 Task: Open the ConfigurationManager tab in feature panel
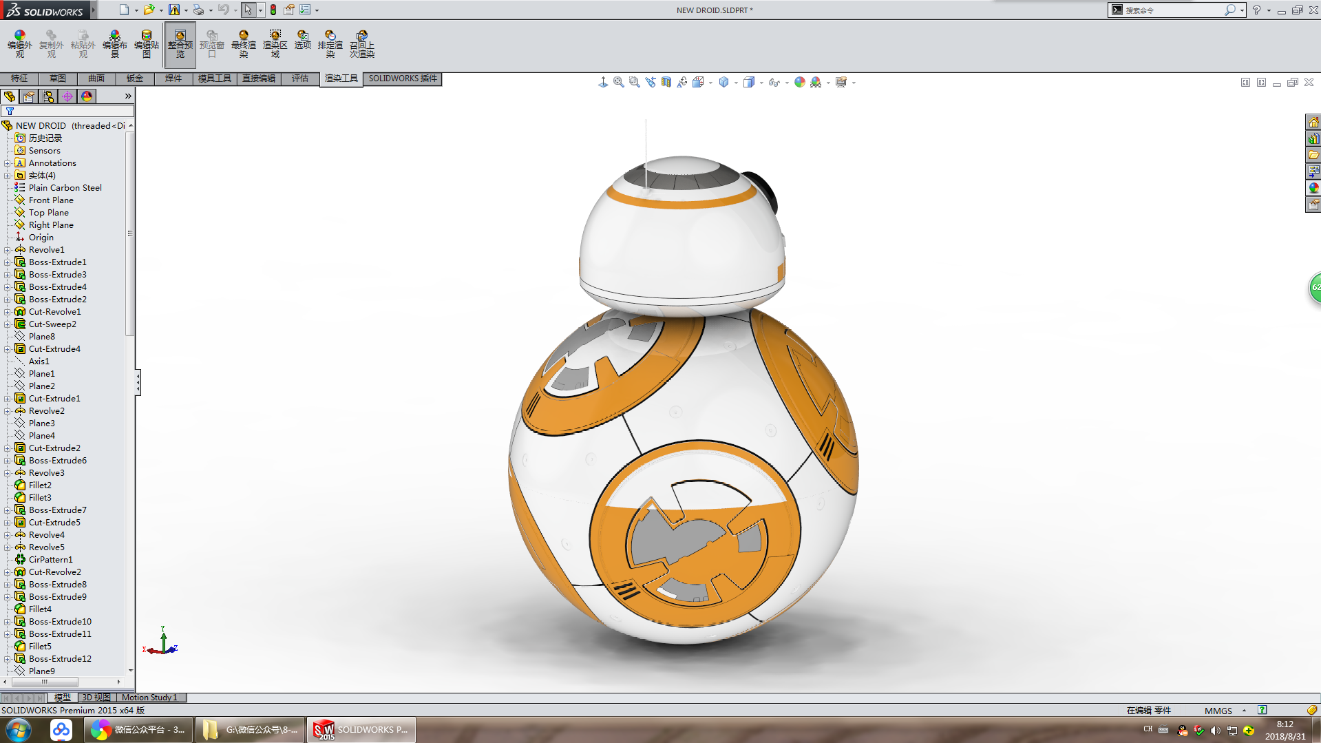click(x=47, y=96)
